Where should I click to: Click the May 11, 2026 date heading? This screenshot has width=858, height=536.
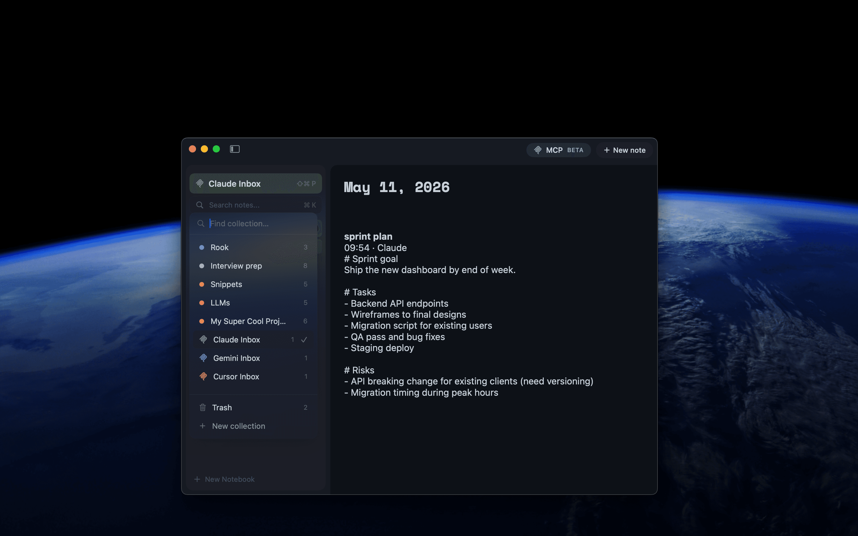tap(397, 187)
